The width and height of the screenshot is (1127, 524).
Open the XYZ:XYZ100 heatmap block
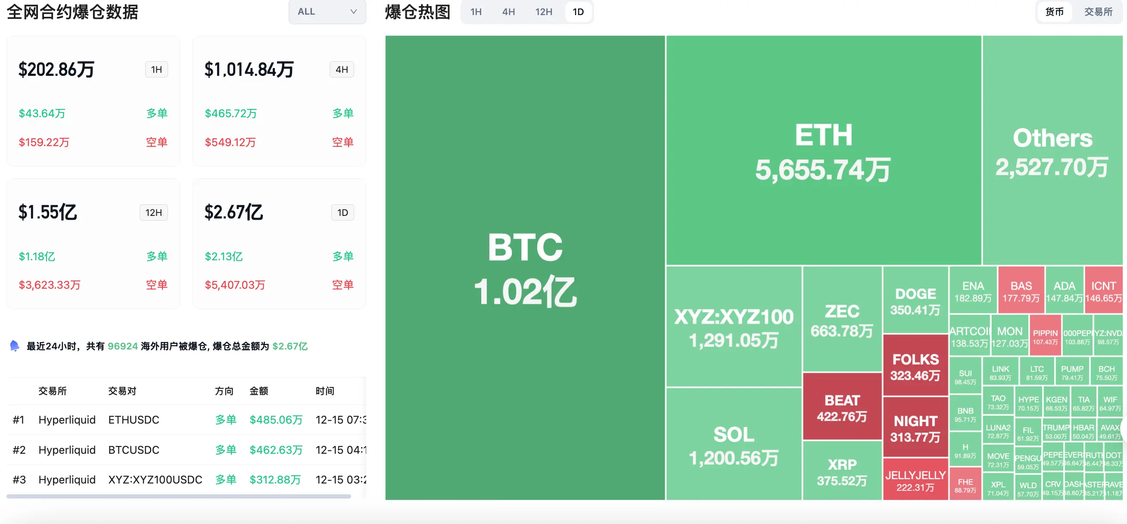[x=733, y=327]
